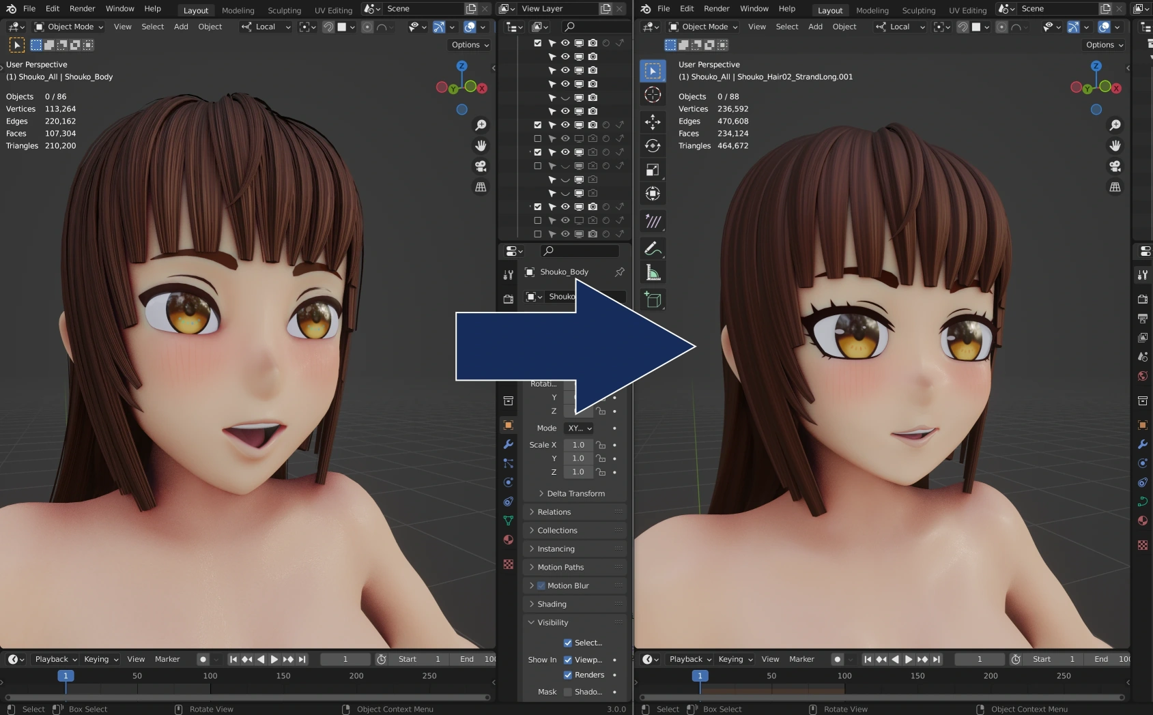This screenshot has width=1153, height=715.
Task: Click Scale X value field
Action: coord(578,445)
